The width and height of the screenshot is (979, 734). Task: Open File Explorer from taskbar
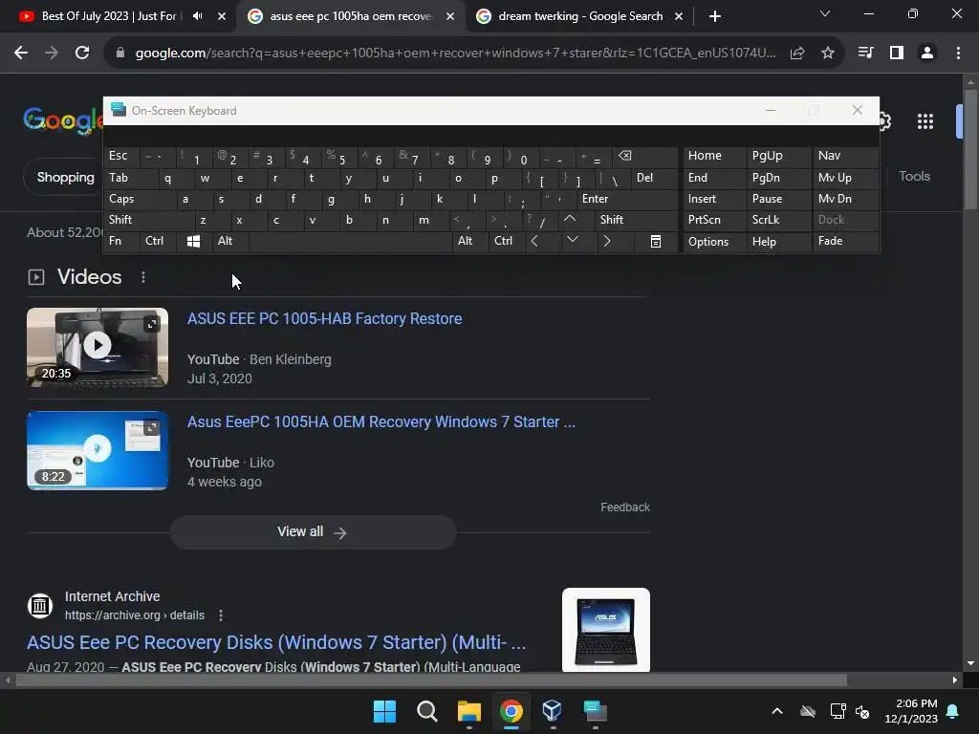(468, 711)
